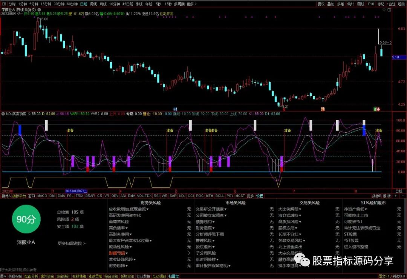Screen dimensions: 407x279
Task: Click the round icon beside 深振业A title
Action: 39,9
